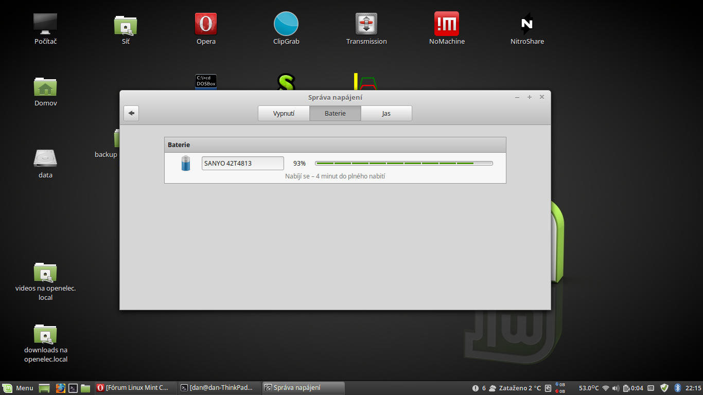Viewport: 703px width, 395px height.
Task: Click the back arrow in Správa napájení
Action: (x=131, y=113)
